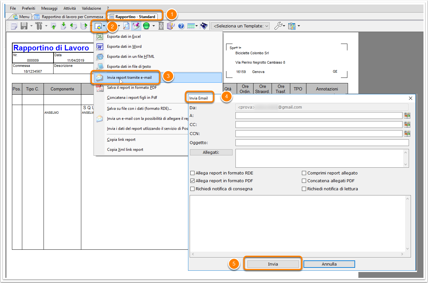Open the blue question mark help icon
The width and height of the screenshot is (428, 283).
181,26
